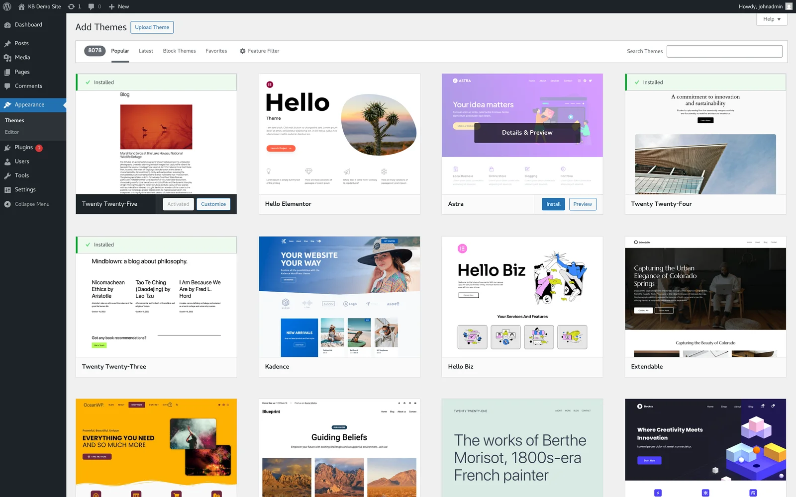Click the Kadence theme name
796x497 pixels.
tap(277, 367)
